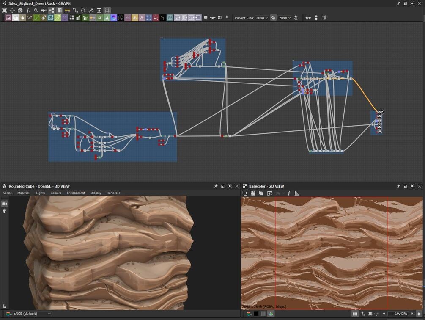Open the Renderer menu in 3D view
425x320 pixels.
[x=113, y=193]
